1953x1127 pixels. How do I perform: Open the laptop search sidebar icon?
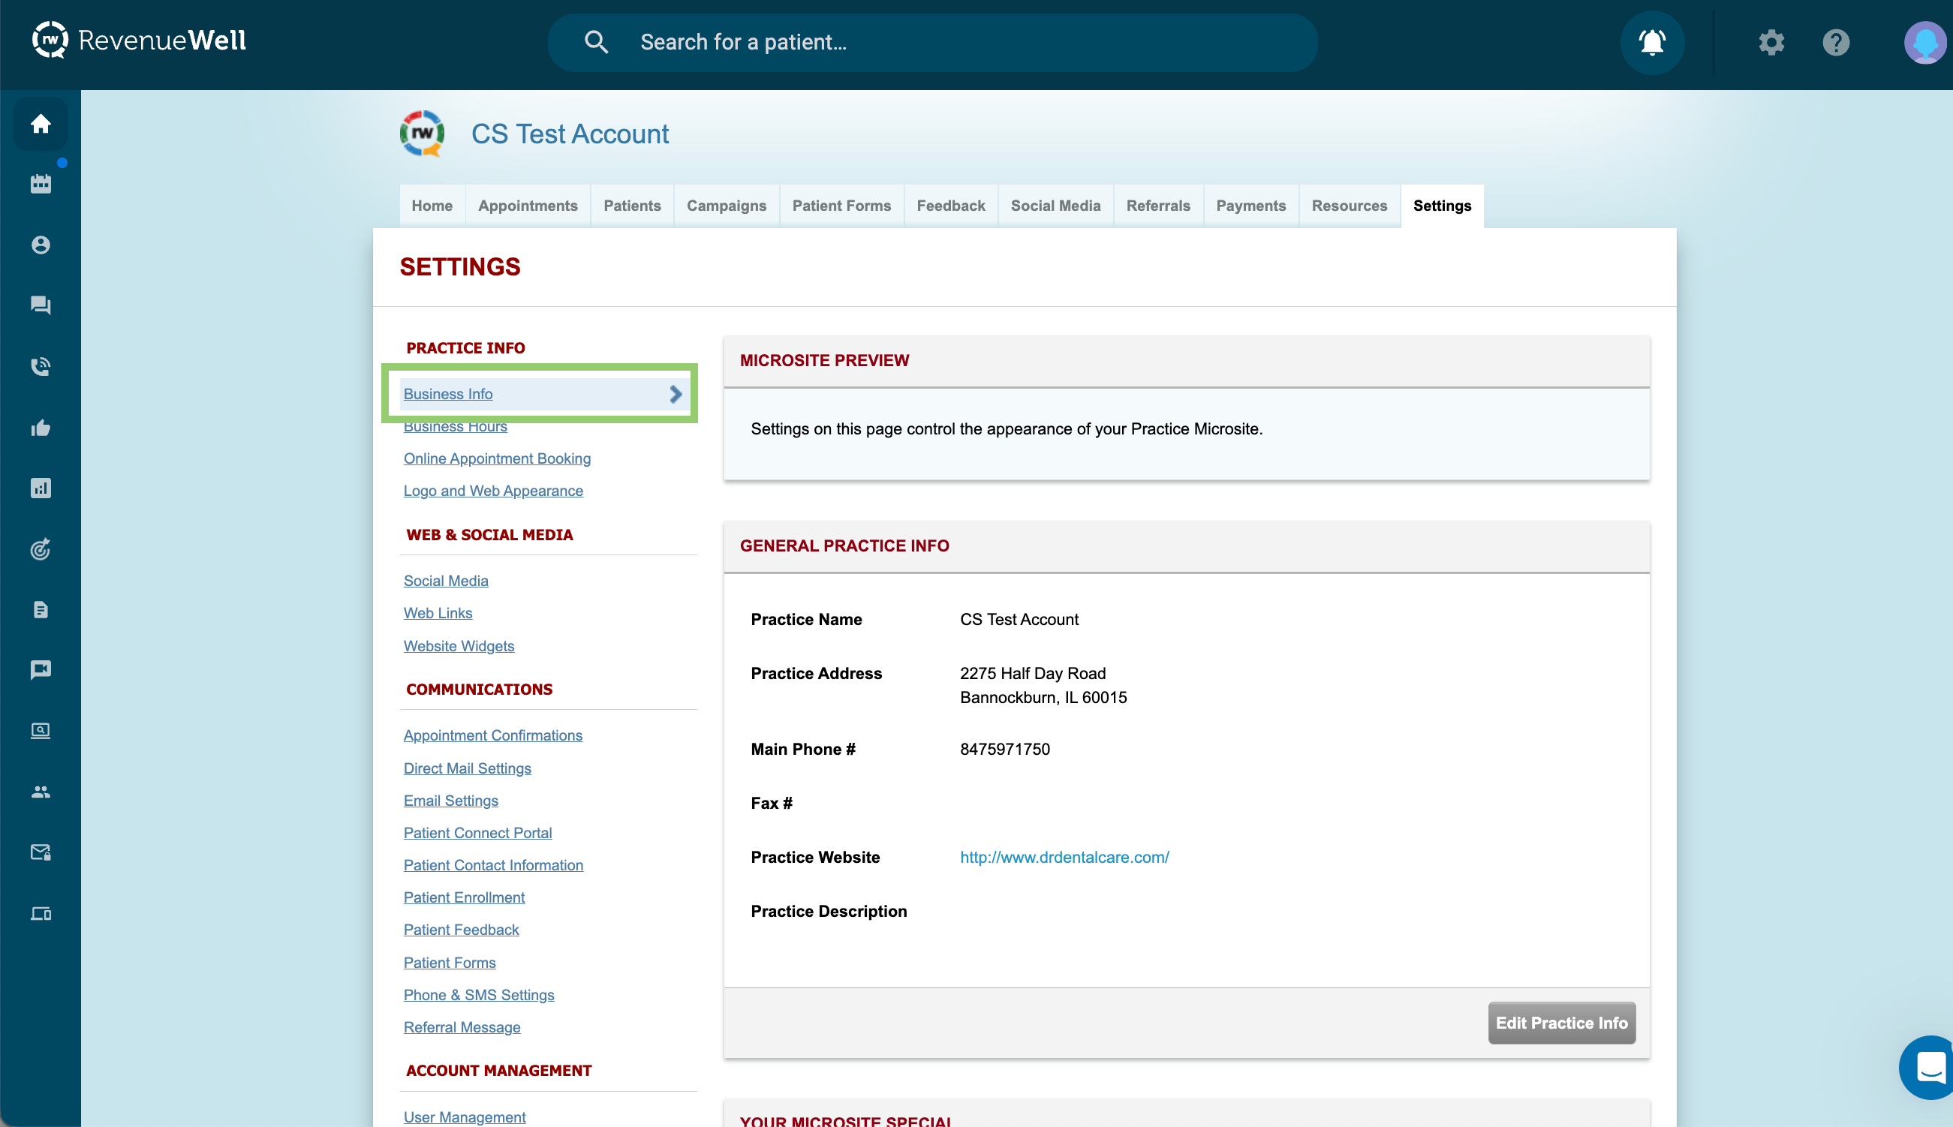point(41,731)
